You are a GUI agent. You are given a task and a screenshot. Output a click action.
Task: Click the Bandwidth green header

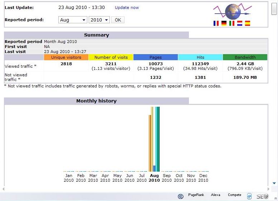tap(245, 57)
